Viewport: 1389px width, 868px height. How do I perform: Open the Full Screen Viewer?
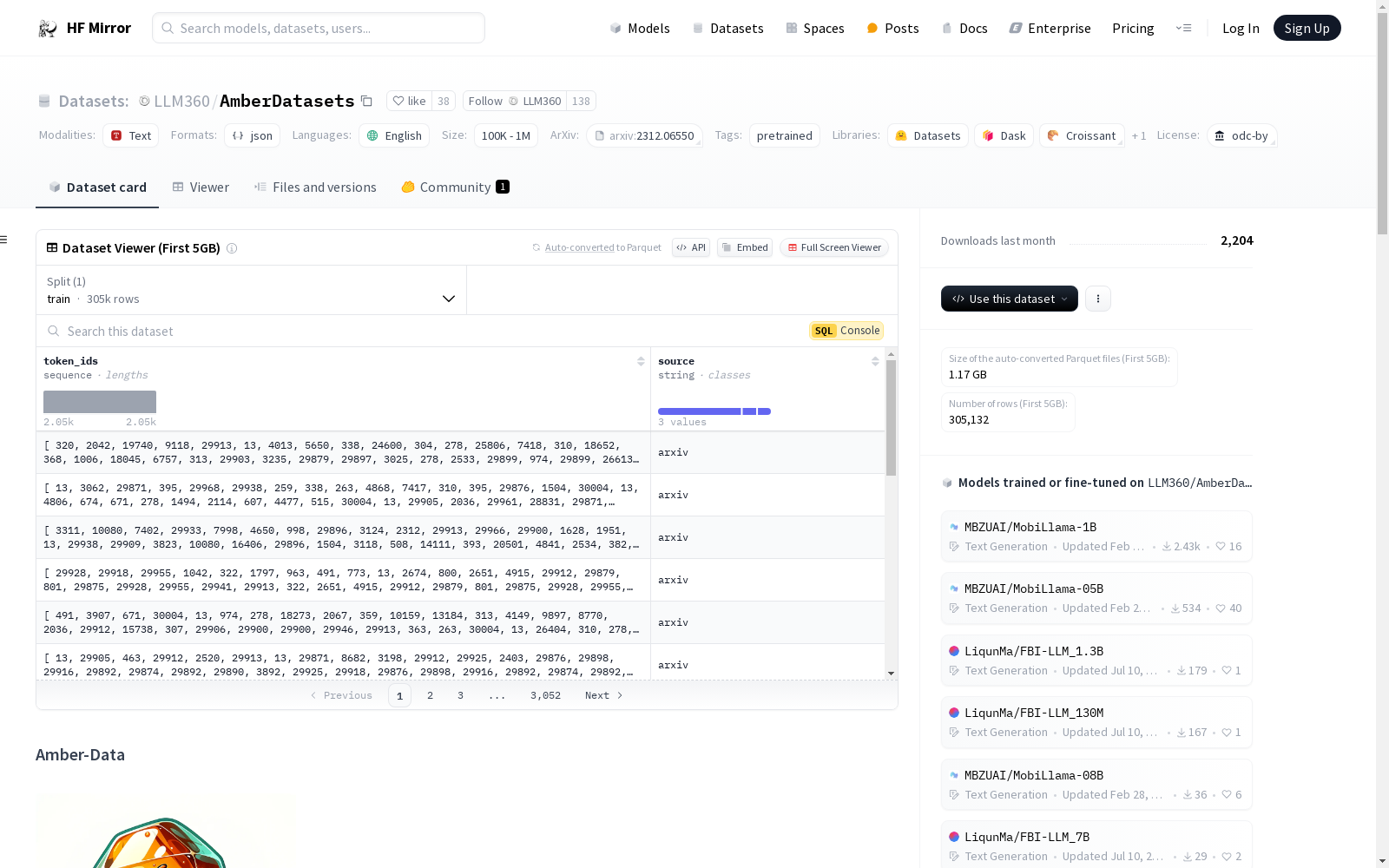click(x=833, y=247)
